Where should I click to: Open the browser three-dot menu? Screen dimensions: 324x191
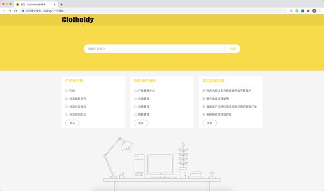[x=320, y=11]
